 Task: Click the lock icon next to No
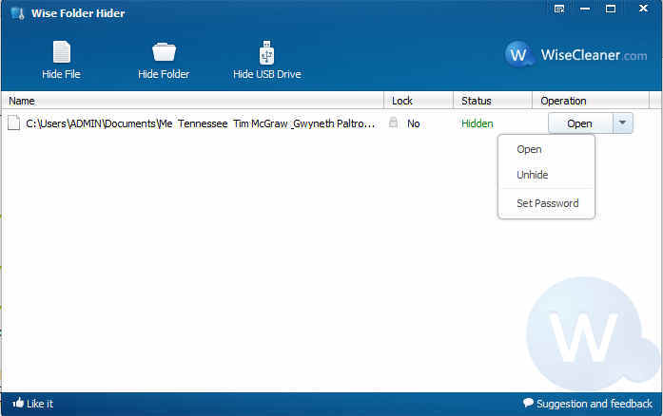coord(393,123)
